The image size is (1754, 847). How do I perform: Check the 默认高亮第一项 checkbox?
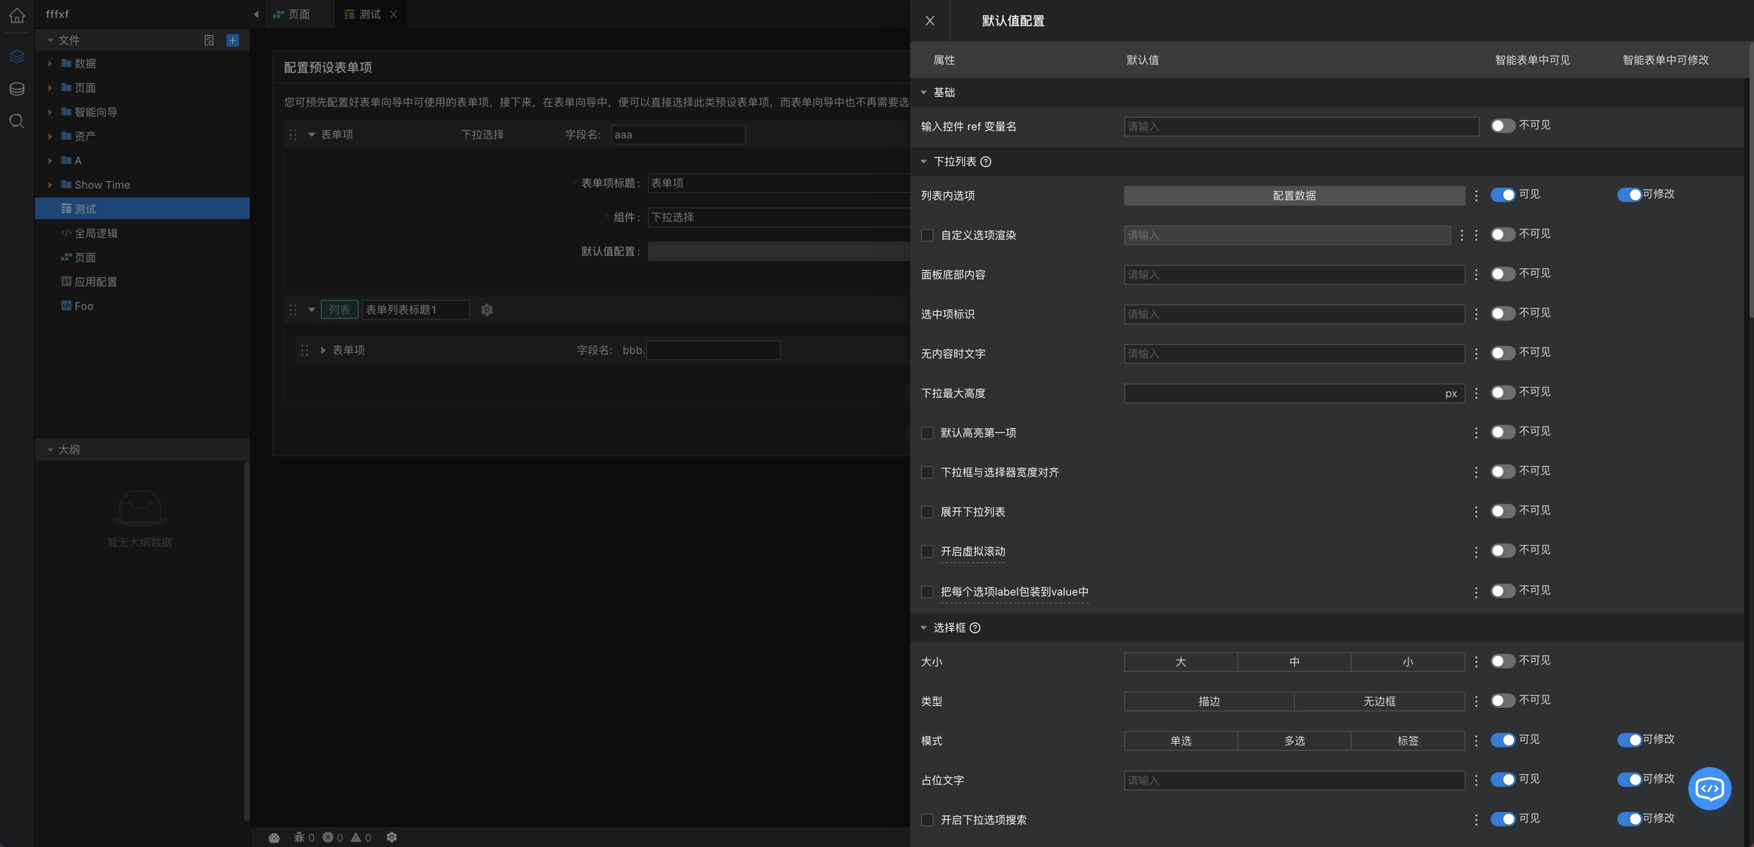927,433
